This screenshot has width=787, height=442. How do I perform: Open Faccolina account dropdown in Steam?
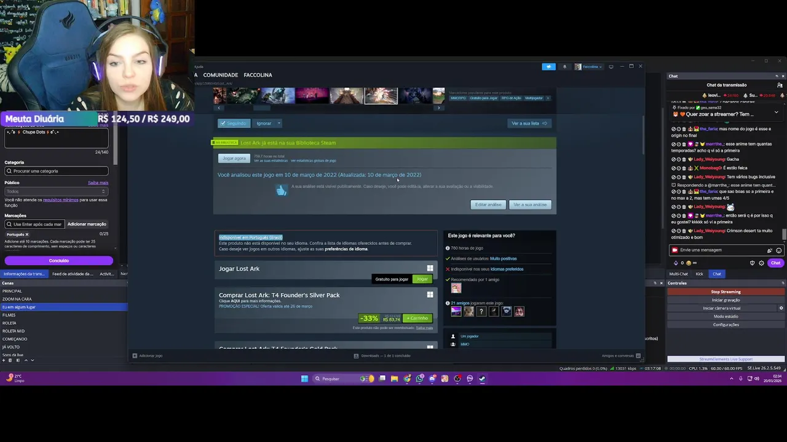[588, 66]
